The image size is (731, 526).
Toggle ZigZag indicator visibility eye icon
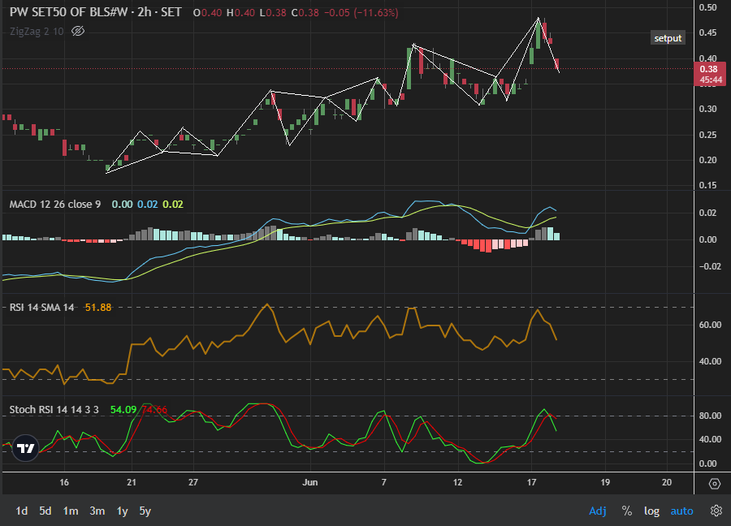click(x=78, y=32)
